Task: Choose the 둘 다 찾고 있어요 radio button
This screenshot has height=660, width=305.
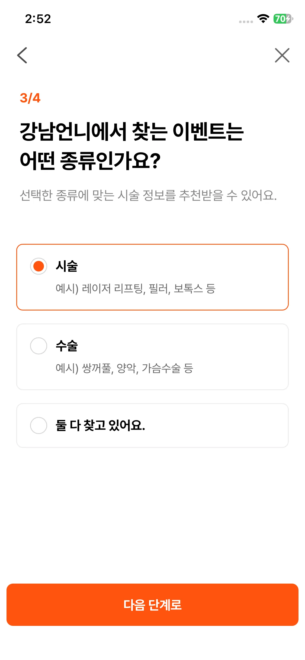Action: pyautogui.click(x=38, y=425)
